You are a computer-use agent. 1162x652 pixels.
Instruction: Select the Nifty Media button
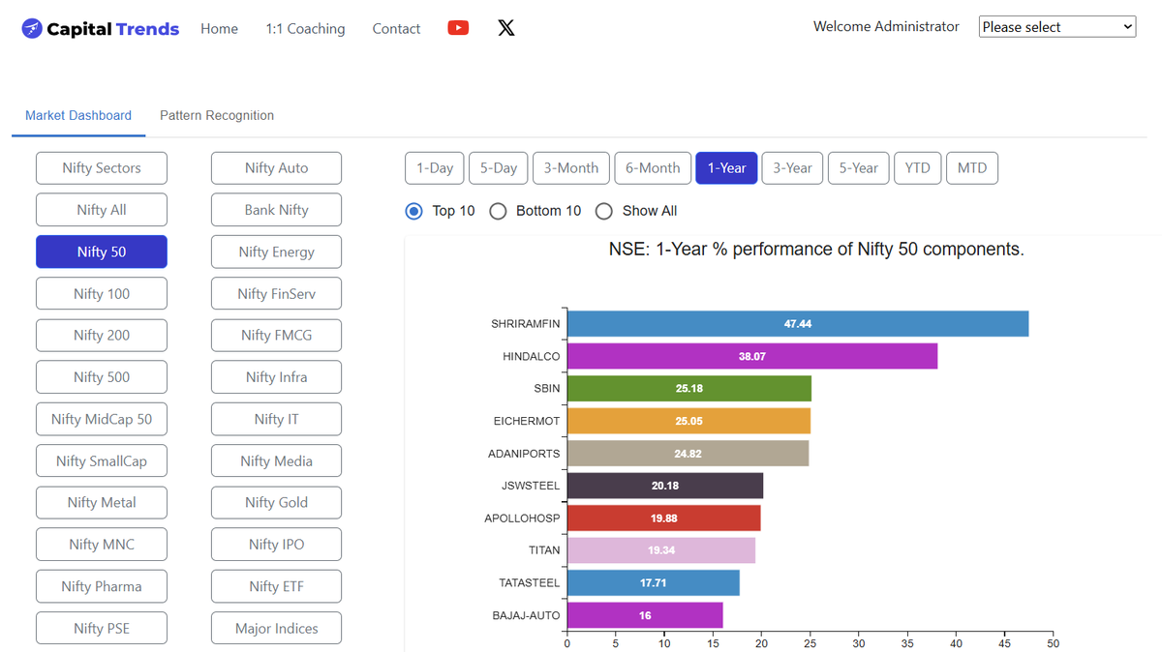point(276,461)
